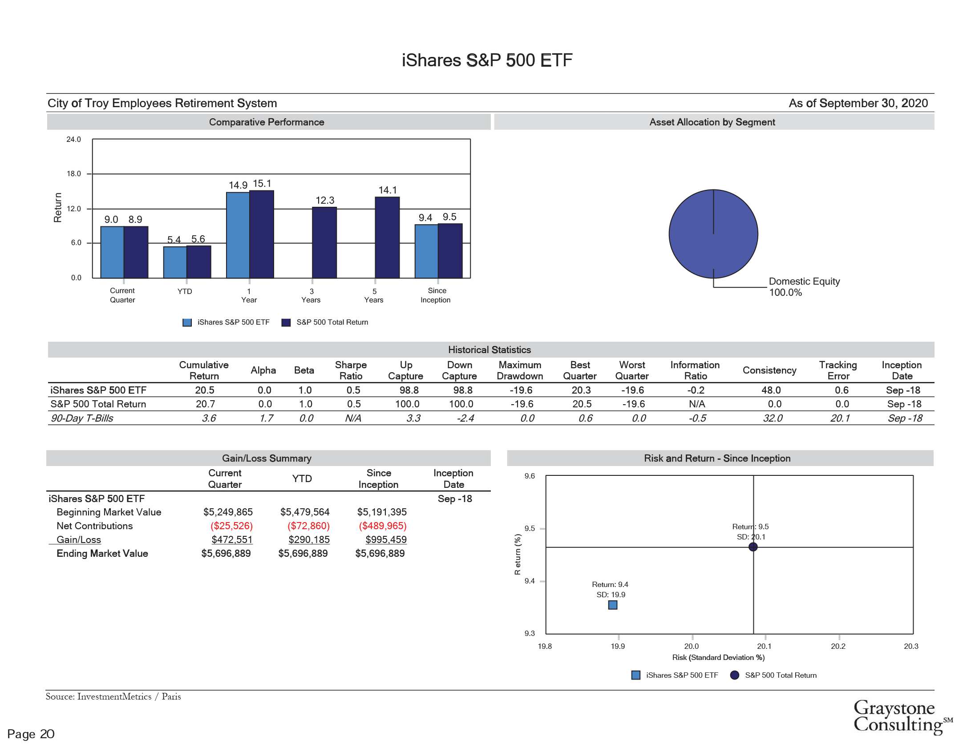
Task: Click the 'Return: 9.4 SD: 19.9' scatter label
Action: click(610, 589)
